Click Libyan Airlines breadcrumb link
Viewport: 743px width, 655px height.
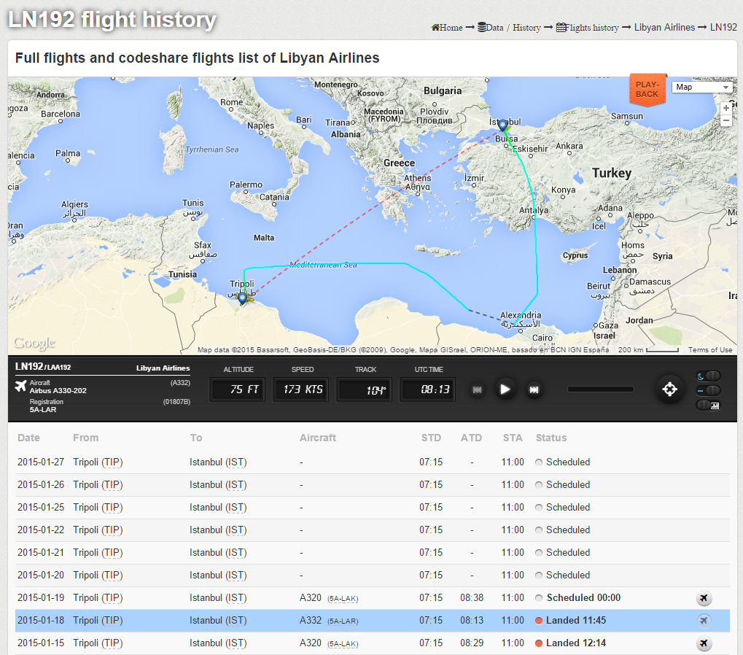click(x=664, y=28)
